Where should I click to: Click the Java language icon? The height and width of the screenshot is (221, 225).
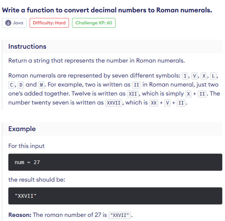point(8,23)
